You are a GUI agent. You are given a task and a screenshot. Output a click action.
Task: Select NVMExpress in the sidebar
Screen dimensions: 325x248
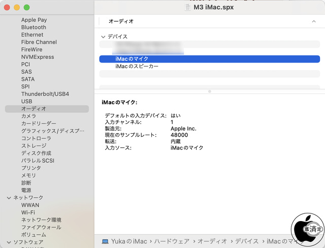pos(38,57)
